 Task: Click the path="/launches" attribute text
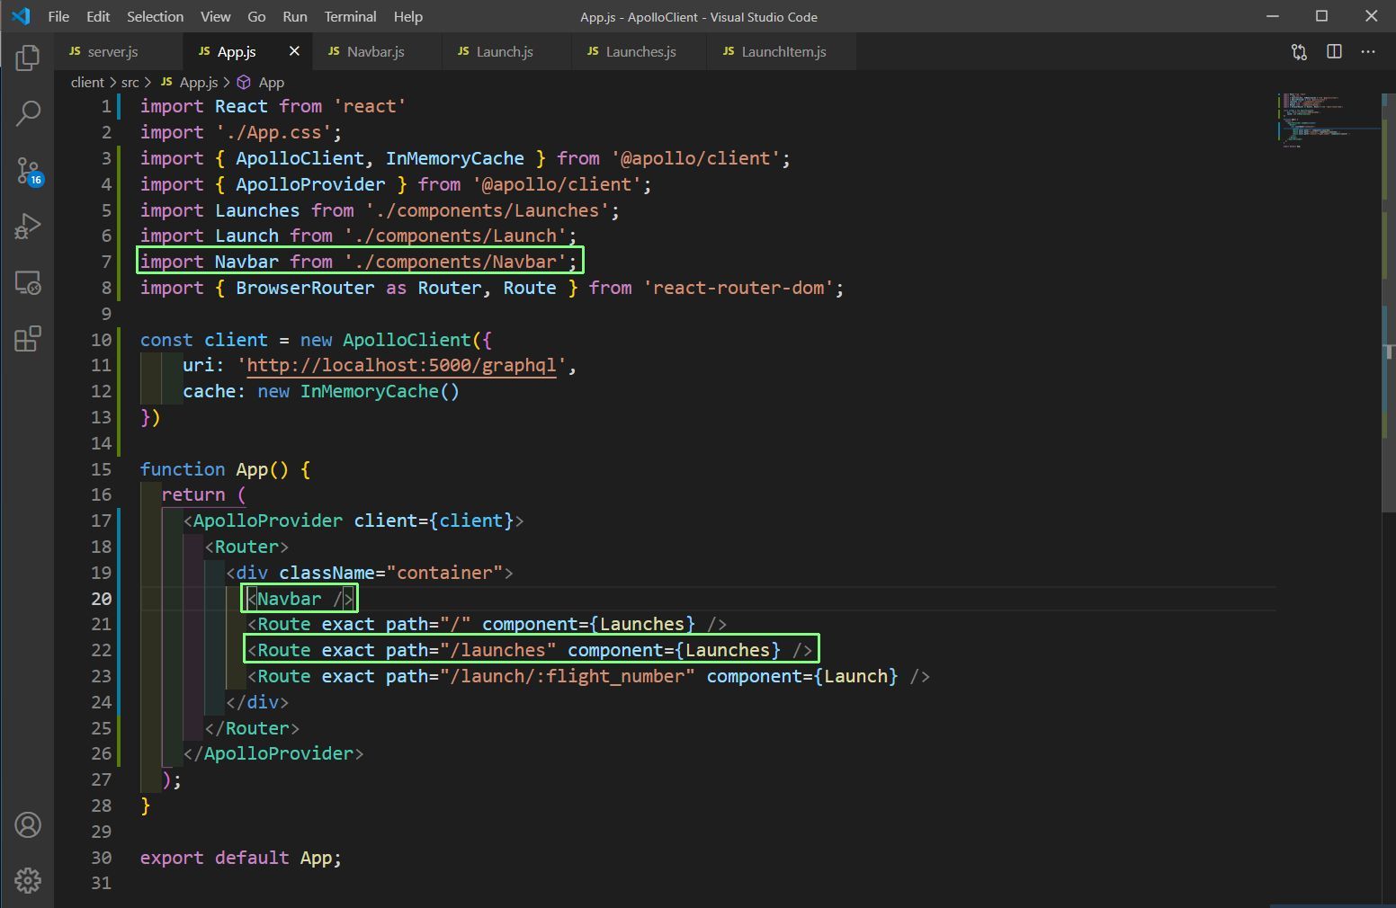coord(470,650)
